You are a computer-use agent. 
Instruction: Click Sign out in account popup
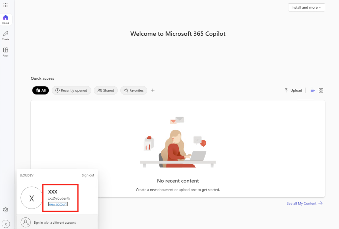[88, 175]
